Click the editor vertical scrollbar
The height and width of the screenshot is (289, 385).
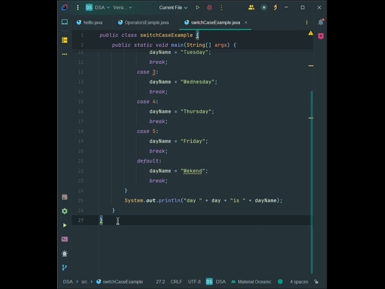click(x=312, y=182)
